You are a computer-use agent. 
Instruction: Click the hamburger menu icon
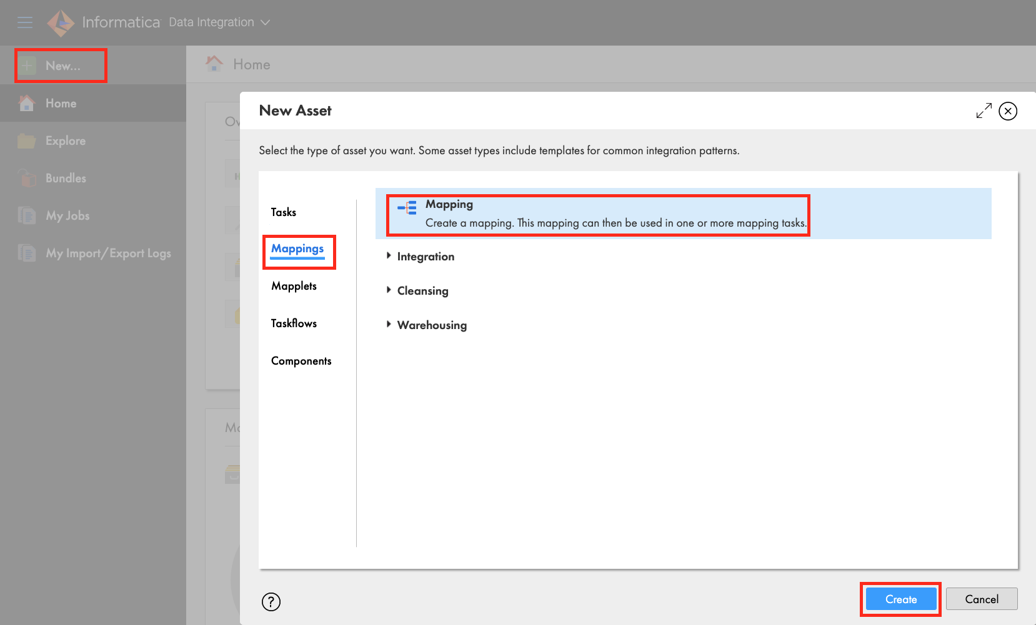point(25,22)
